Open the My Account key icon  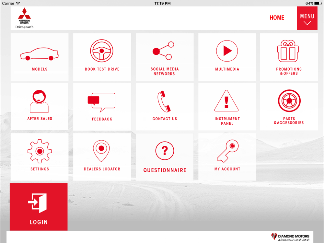click(x=228, y=151)
